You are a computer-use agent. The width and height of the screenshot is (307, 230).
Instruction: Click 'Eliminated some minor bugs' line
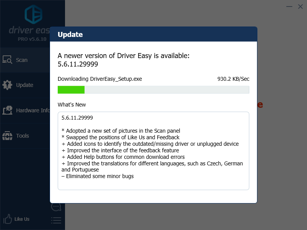(97, 176)
